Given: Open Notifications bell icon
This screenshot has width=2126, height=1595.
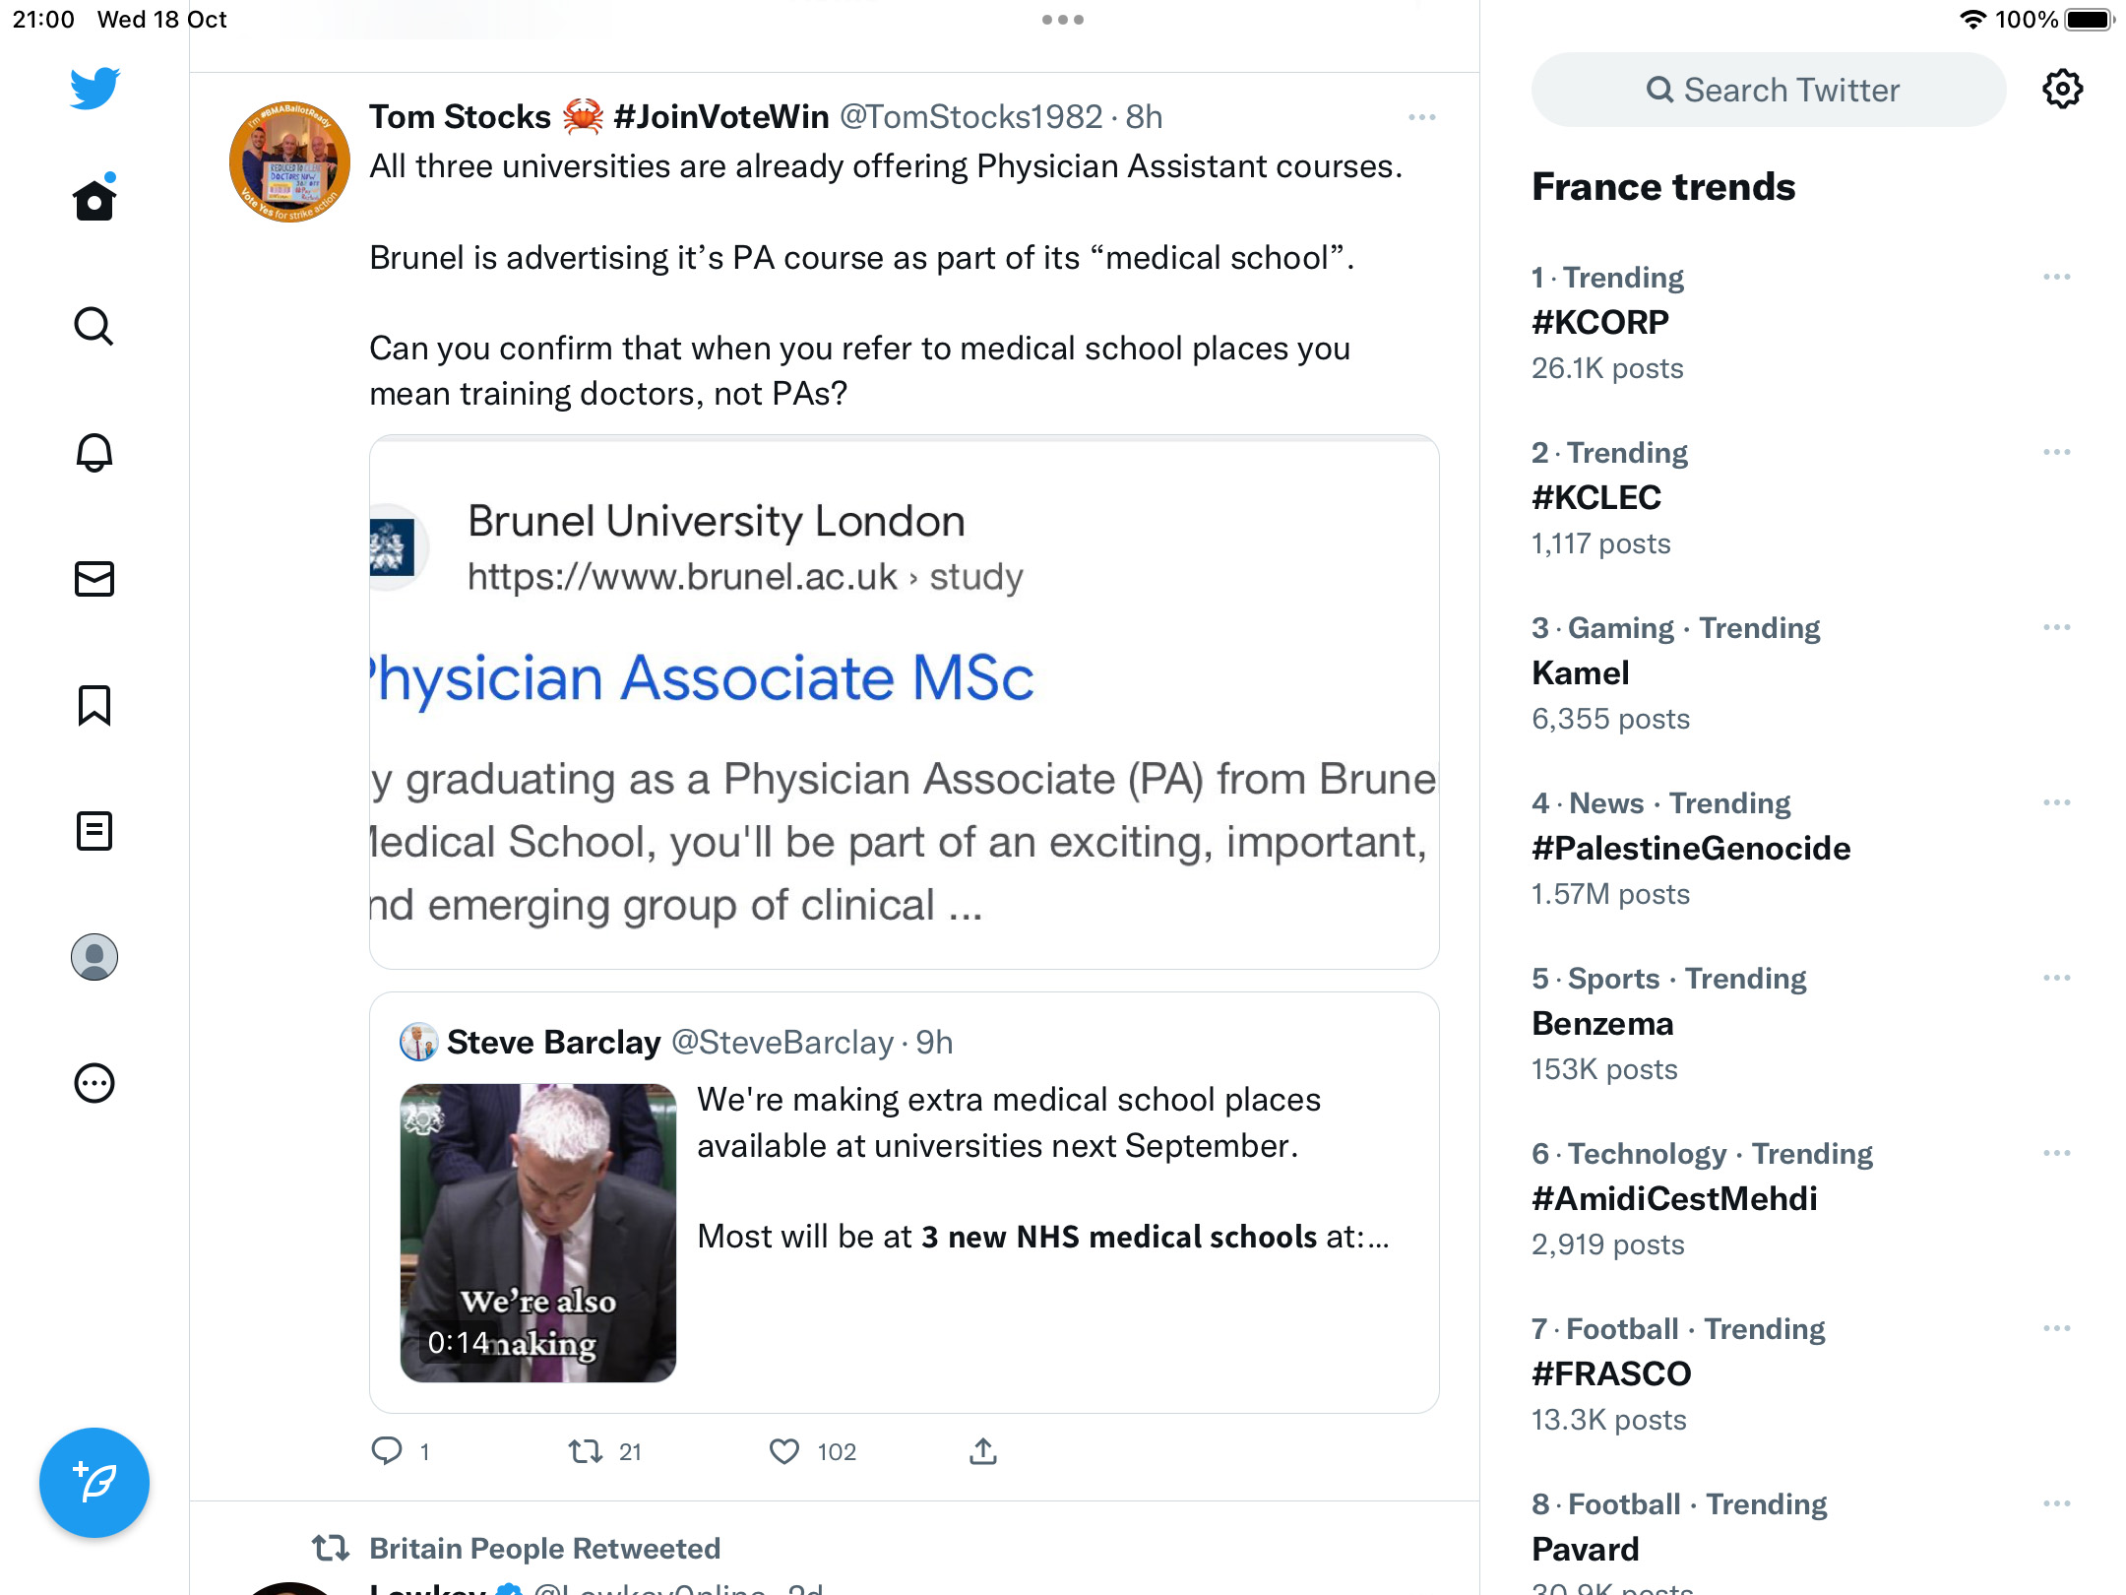Looking at the screenshot, I should coord(94,452).
